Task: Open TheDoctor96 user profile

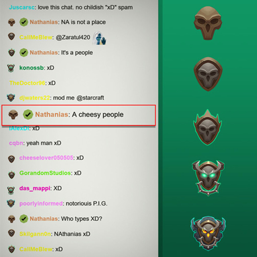Action: click(27, 83)
